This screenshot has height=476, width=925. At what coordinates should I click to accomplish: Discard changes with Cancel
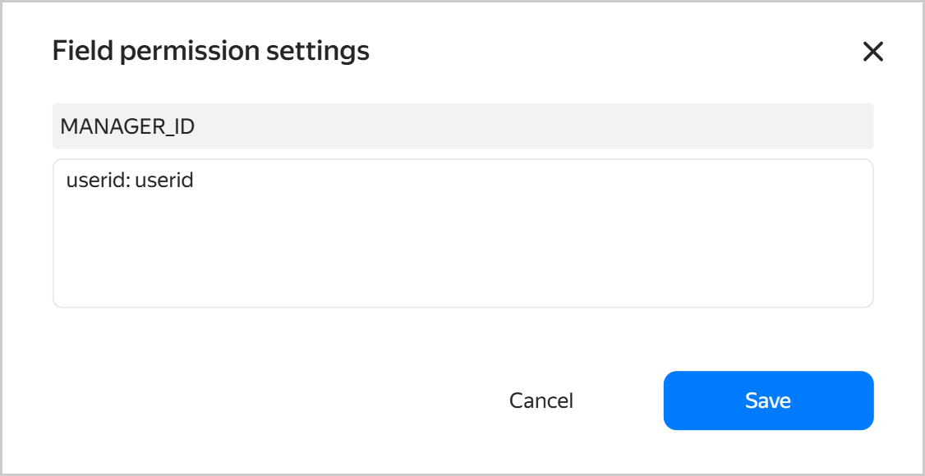pyautogui.click(x=541, y=400)
